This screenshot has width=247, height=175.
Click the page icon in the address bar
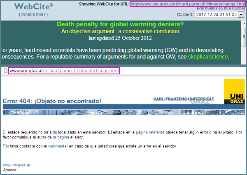[x=5, y=71]
